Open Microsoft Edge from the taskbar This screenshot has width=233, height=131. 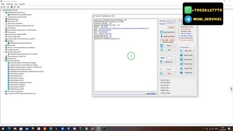pos(9,129)
